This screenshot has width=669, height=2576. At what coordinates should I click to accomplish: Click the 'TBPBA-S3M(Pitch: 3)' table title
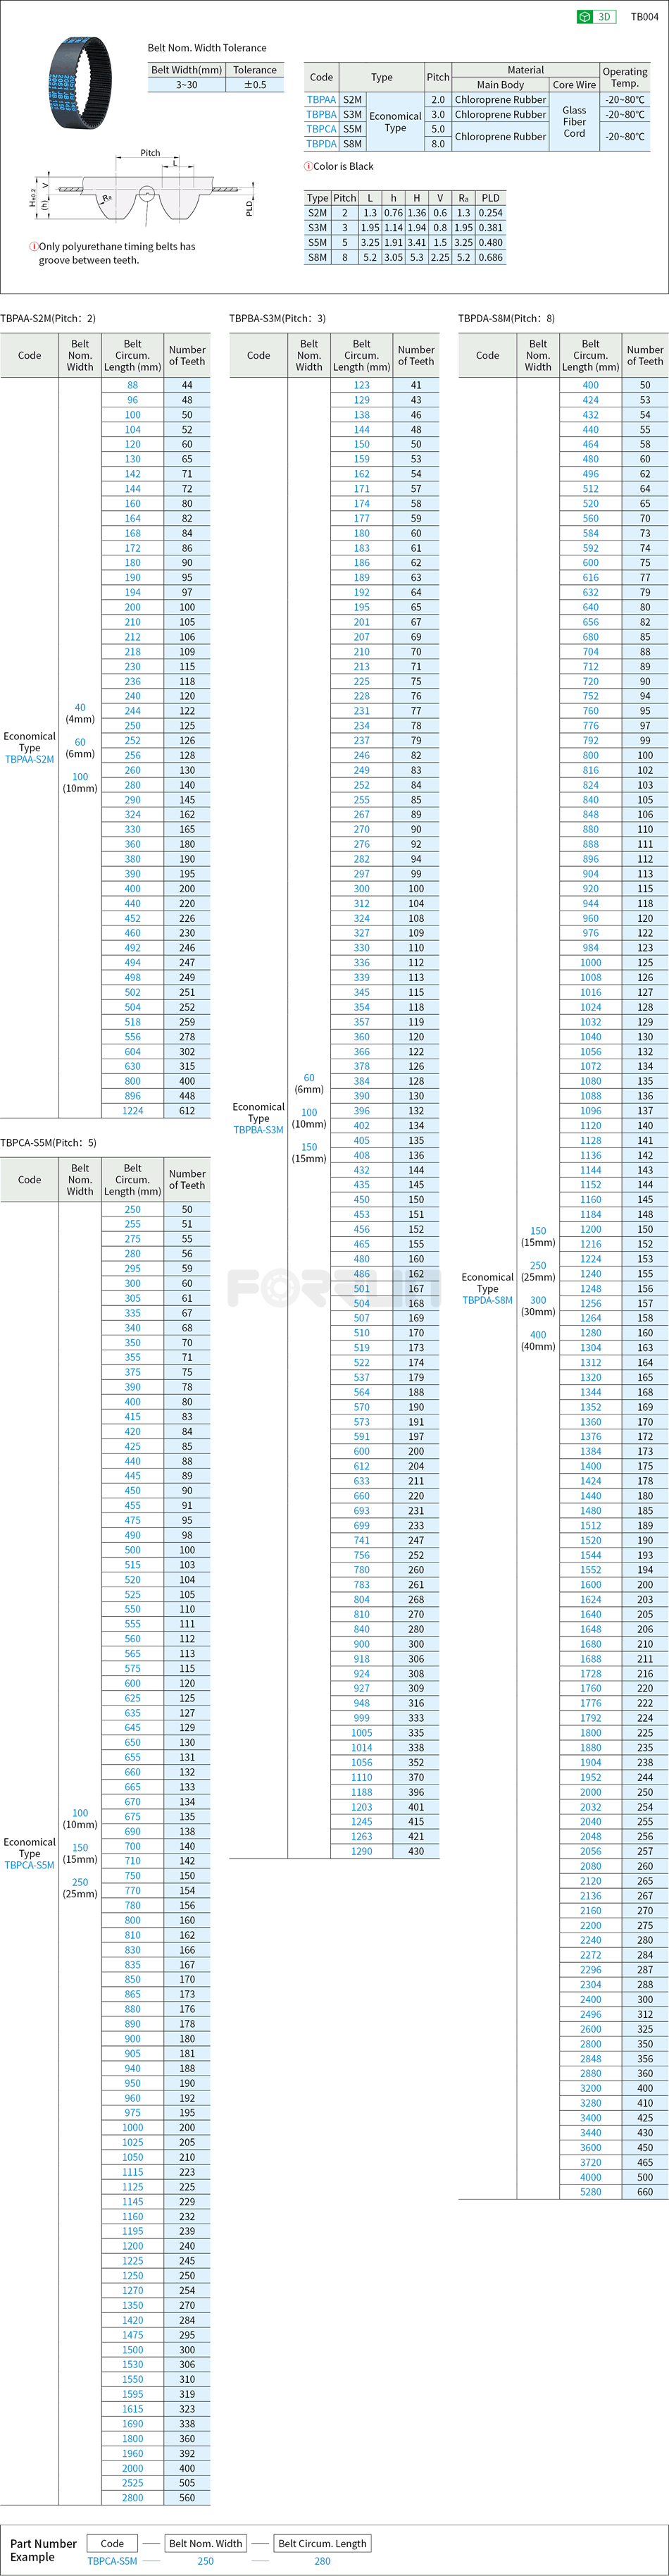click(277, 318)
